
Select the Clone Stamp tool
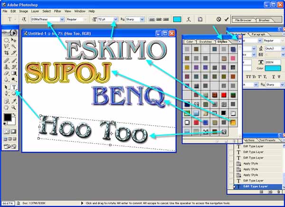click(6, 66)
